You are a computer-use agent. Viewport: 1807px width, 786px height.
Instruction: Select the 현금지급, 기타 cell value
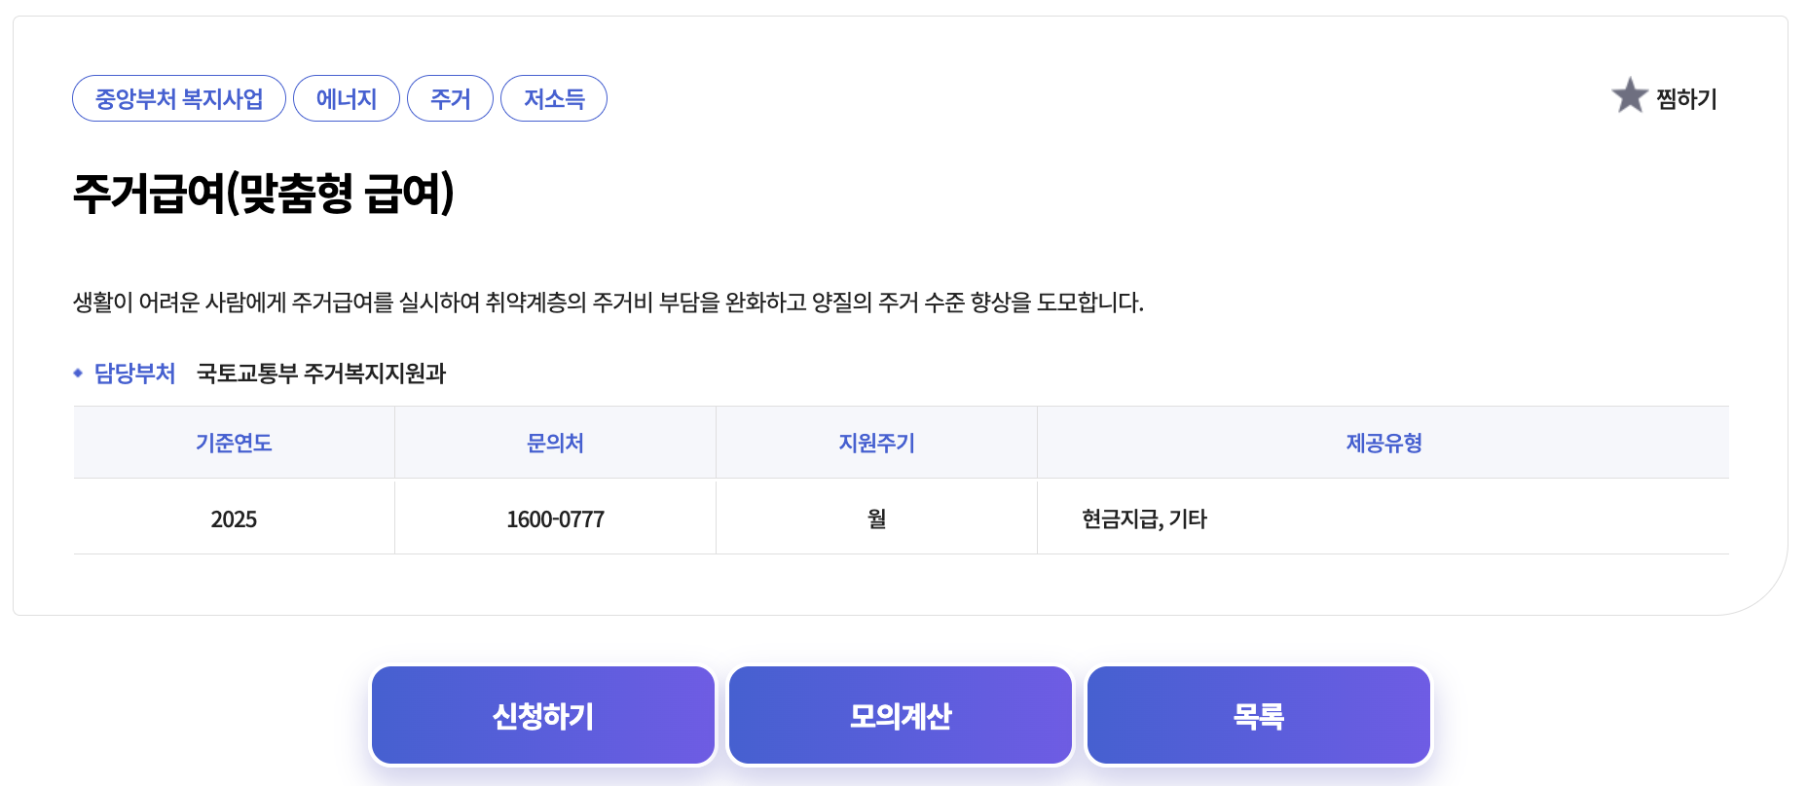click(1141, 518)
